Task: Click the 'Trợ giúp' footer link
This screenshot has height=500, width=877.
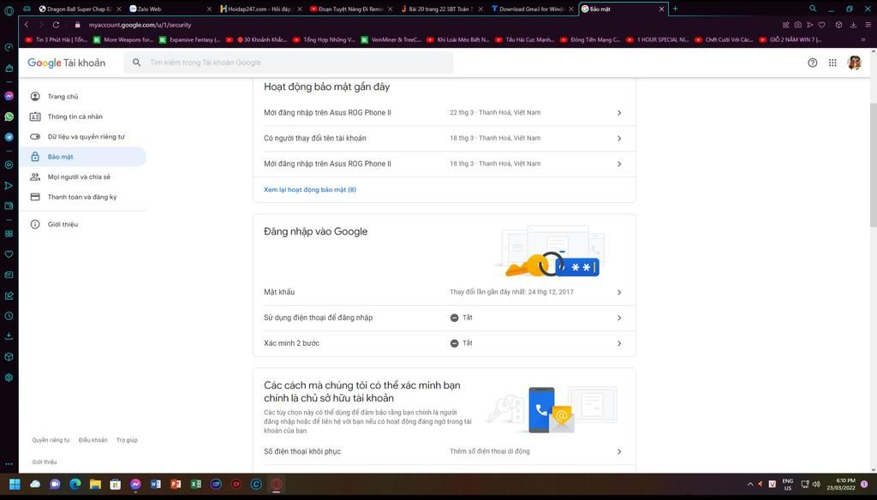Action: [127, 440]
